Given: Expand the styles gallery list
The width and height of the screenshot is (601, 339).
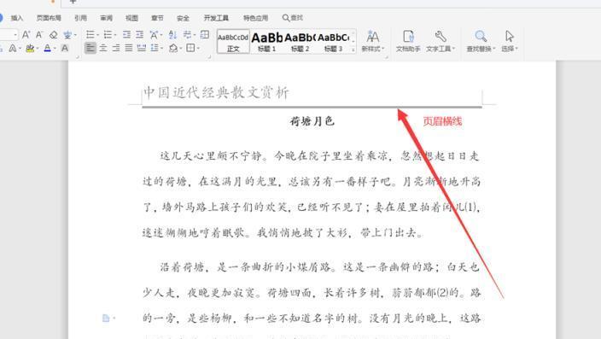Looking at the screenshot, I should (353, 49).
